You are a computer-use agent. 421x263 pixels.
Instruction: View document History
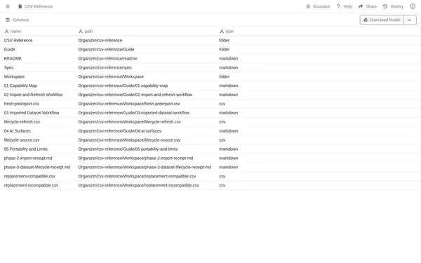393,6
